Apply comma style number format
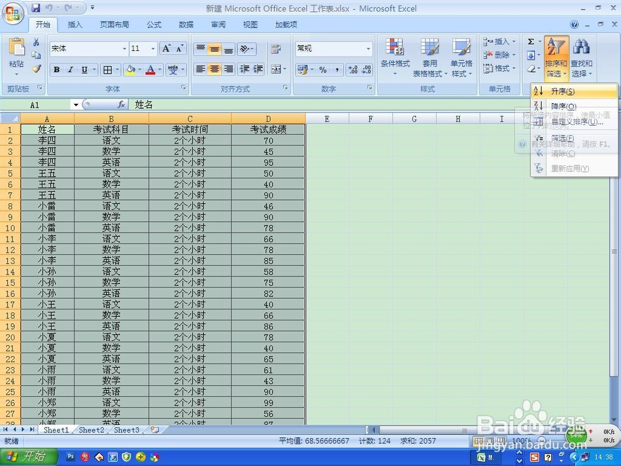The image size is (621, 466). 337,70
